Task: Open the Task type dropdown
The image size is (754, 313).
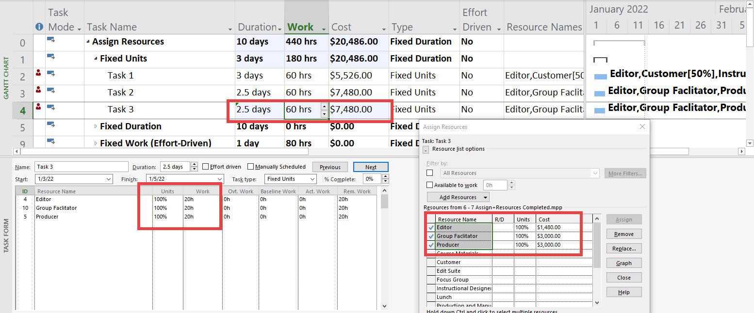Action: click(x=312, y=179)
